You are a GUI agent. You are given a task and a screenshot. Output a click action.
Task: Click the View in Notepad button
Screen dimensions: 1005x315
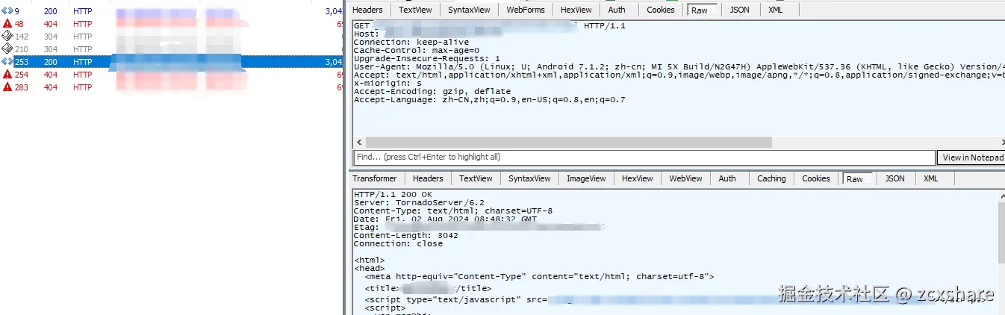point(971,157)
